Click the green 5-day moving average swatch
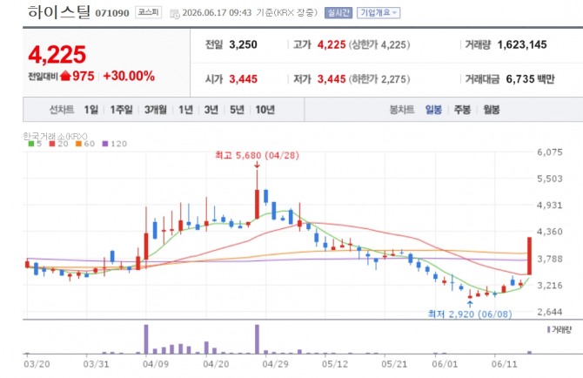The image size is (583, 378). point(31,144)
